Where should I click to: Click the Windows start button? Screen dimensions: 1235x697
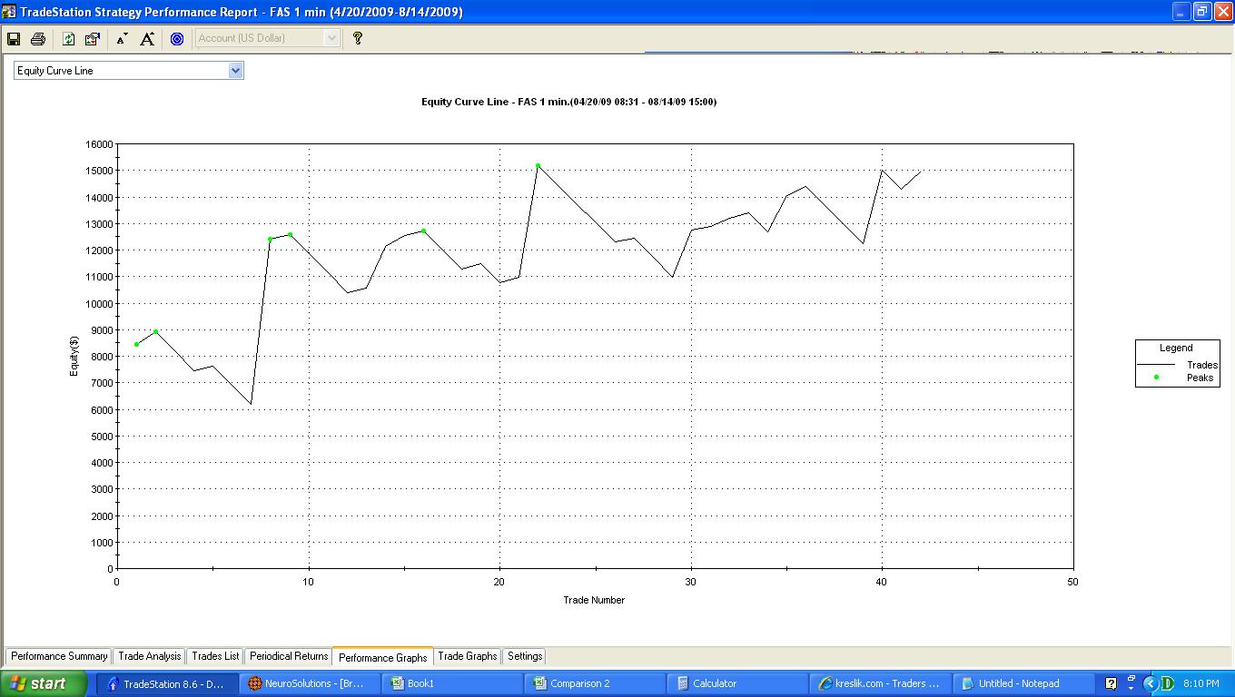coord(44,683)
